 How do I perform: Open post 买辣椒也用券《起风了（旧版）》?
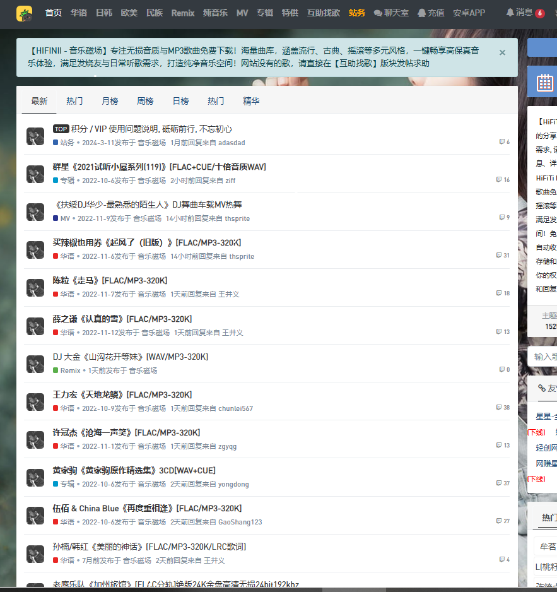(147, 242)
